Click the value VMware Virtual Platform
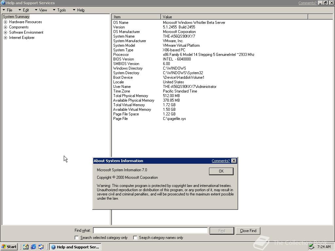The width and height of the screenshot is (335, 251). pyautogui.click(x=181, y=45)
